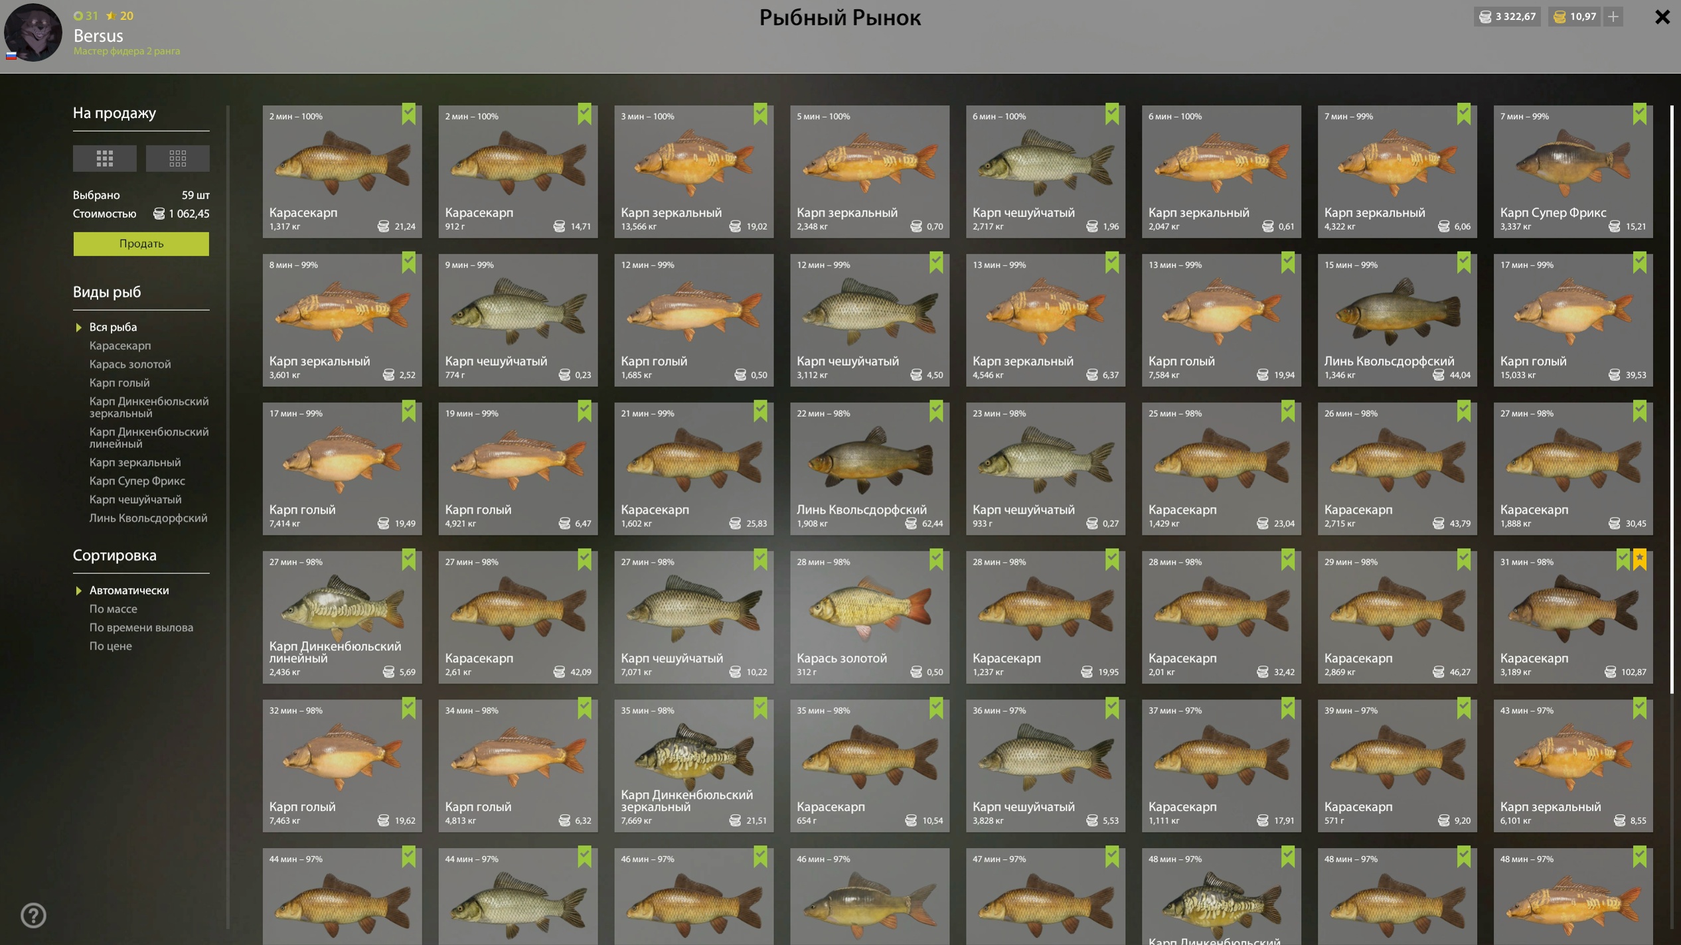Viewport: 1681px width, 945px height.
Task: Open the Карась золотой 312 г fish card
Action: (x=870, y=617)
